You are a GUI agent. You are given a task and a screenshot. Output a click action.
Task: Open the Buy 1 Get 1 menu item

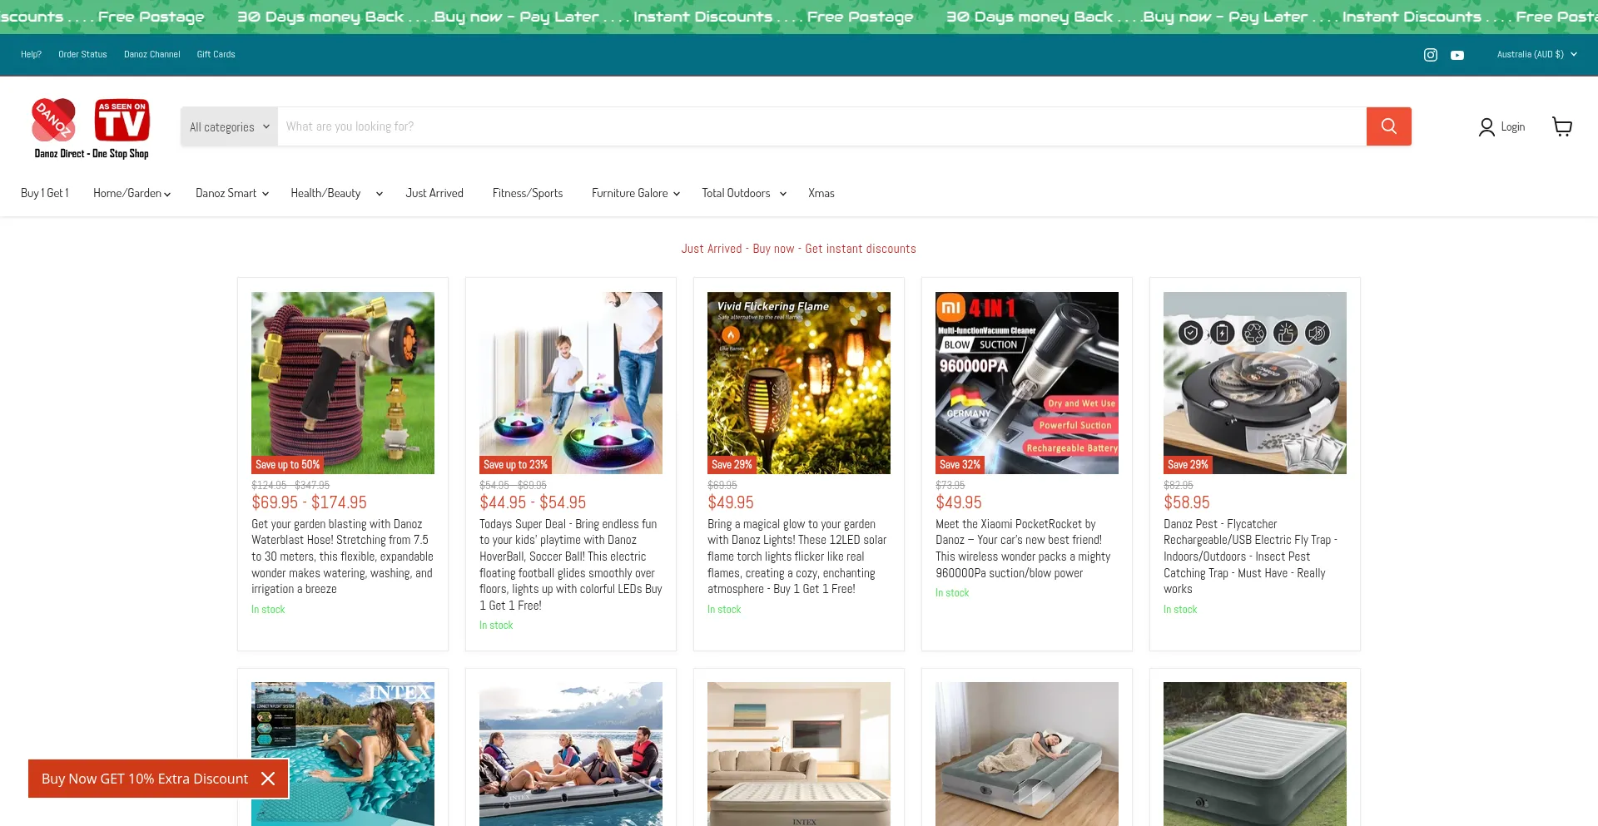(45, 193)
